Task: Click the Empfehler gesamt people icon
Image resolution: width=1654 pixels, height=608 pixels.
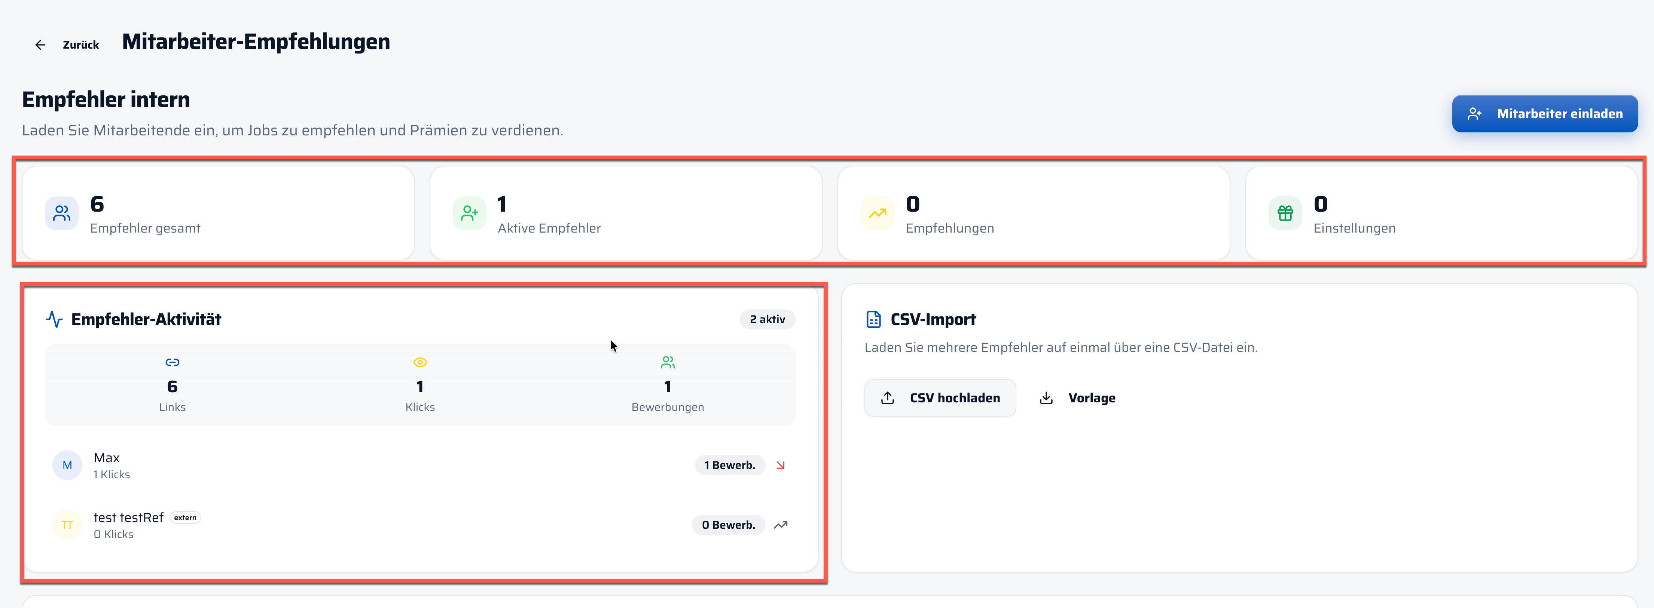Action: [x=62, y=213]
